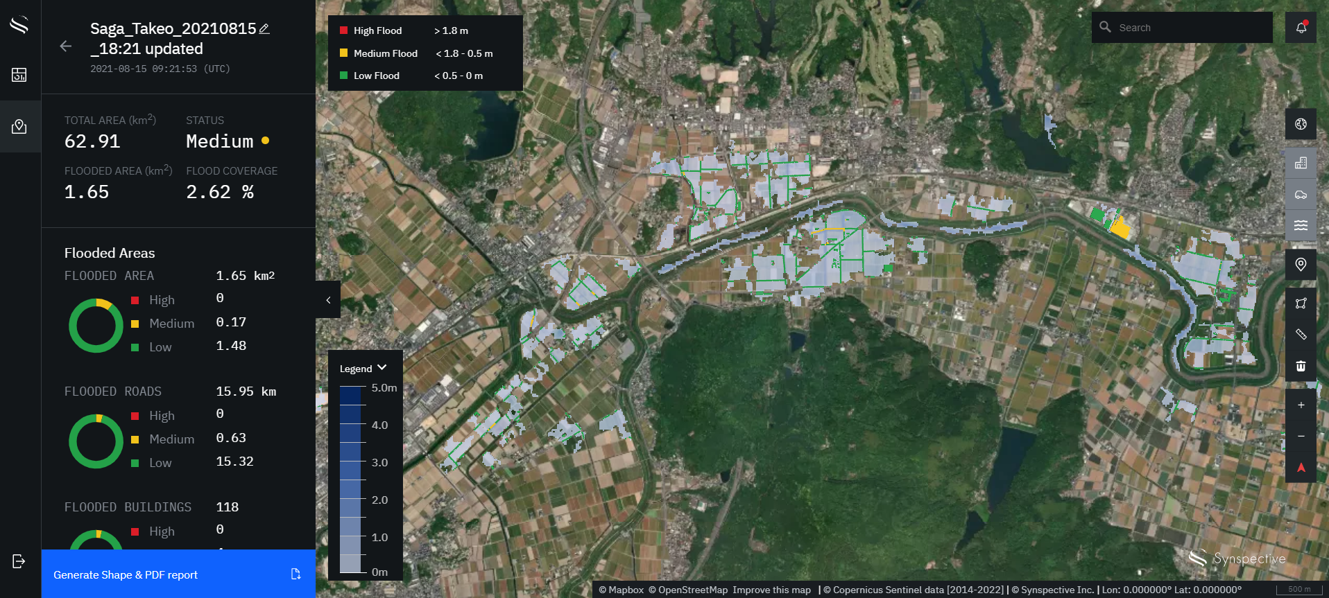Click the total area value 62.91

click(x=92, y=141)
